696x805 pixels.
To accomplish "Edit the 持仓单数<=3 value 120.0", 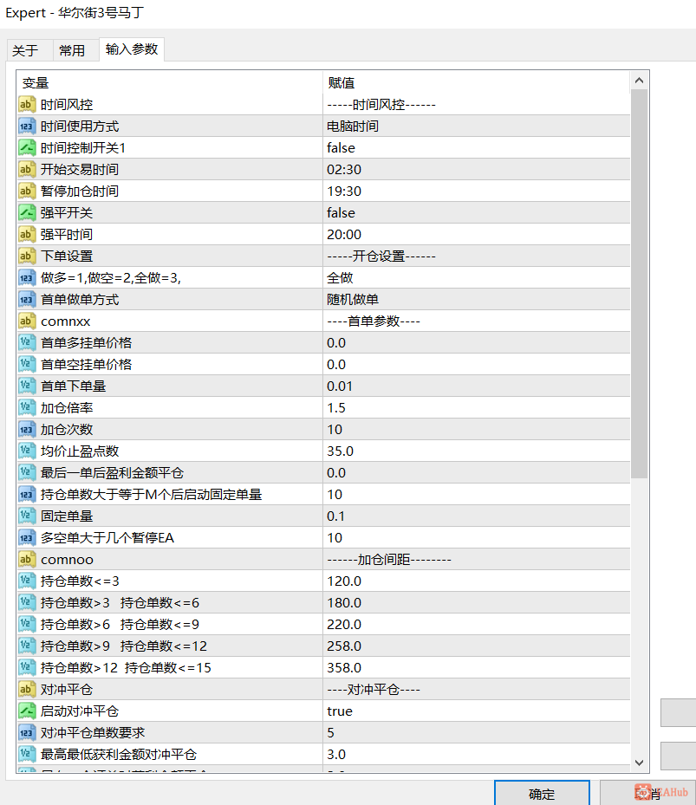I will click(x=476, y=581).
